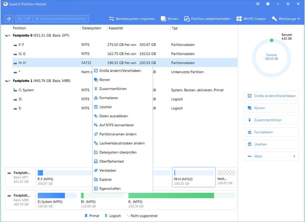The image size is (305, 222).
Task: Select Größe ändern/Verschieben in context menu
Action: [x=123, y=71]
